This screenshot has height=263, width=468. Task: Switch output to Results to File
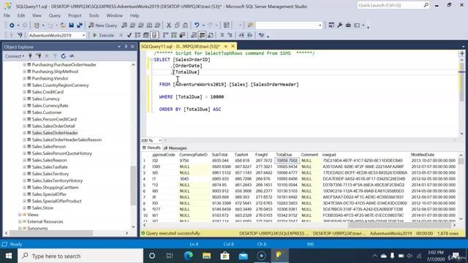pos(211,35)
